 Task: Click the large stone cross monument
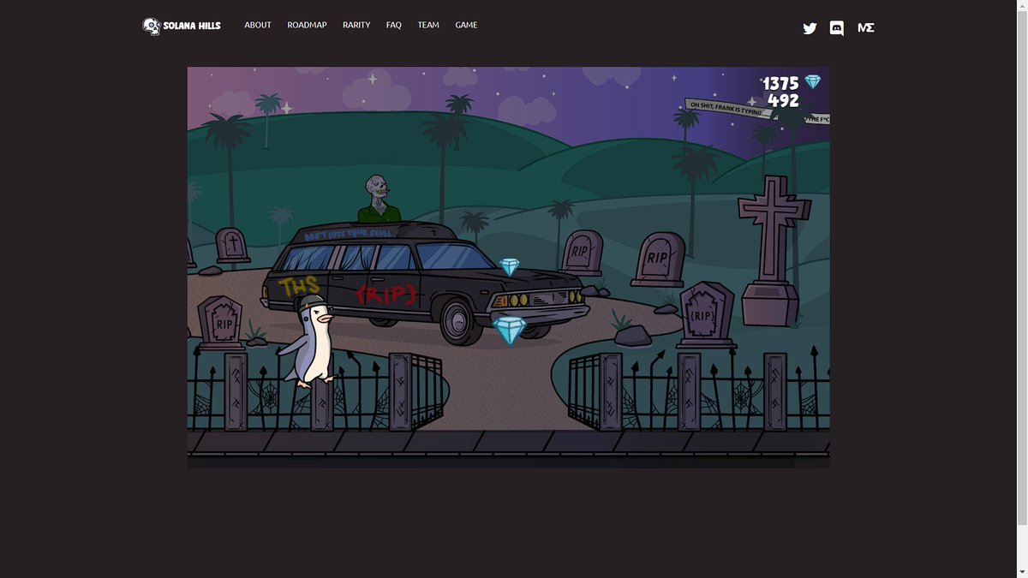[x=774, y=251]
